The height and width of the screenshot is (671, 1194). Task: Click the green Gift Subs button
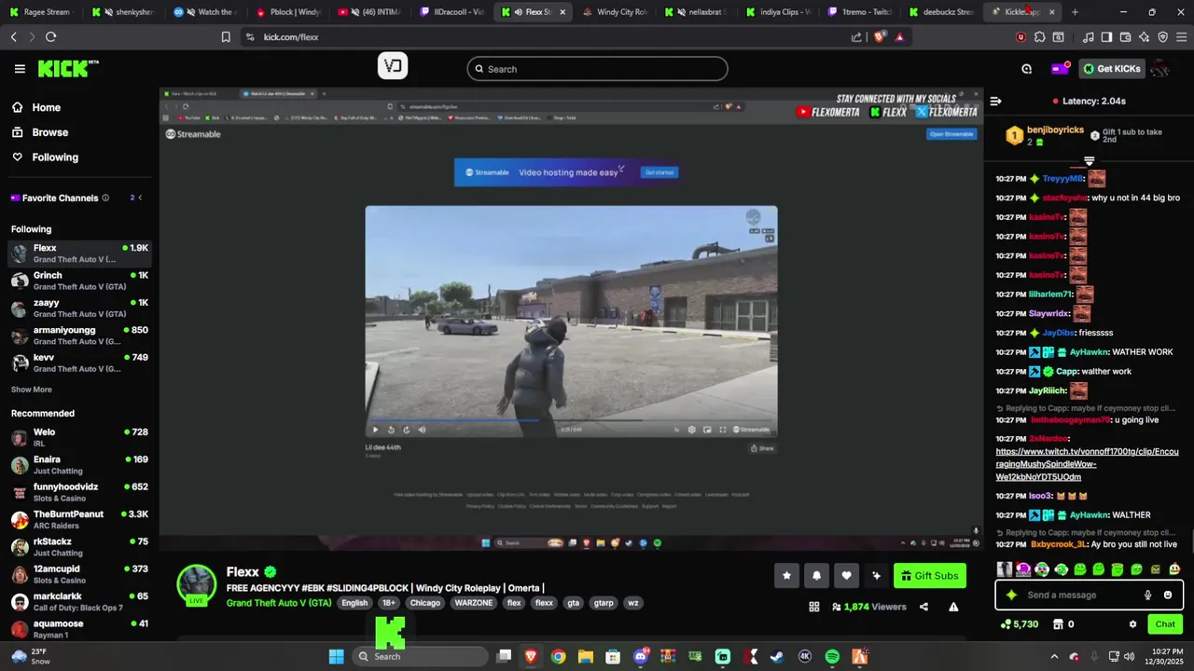click(x=930, y=576)
